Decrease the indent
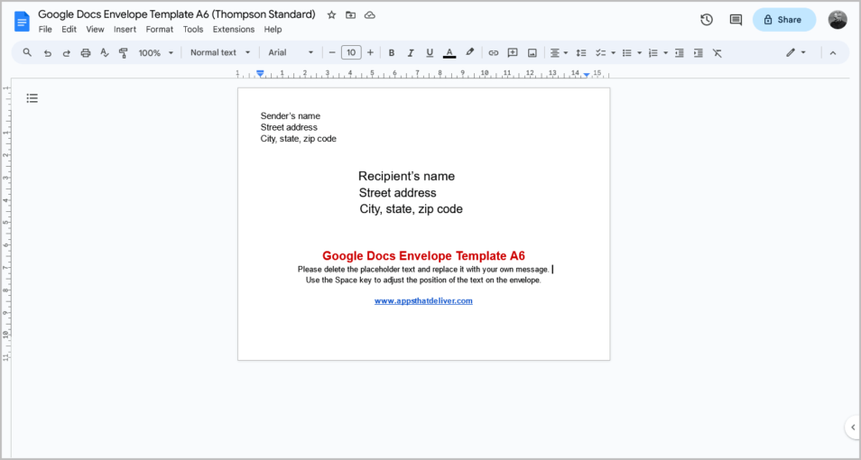 point(680,52)
